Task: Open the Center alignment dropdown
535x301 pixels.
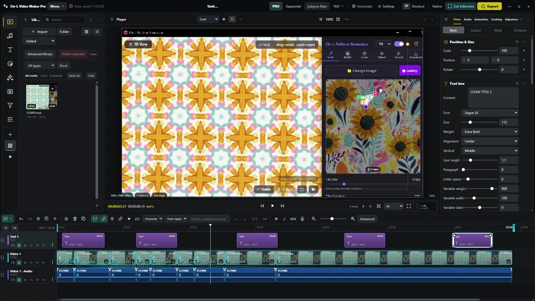Action: [x=490, y=141]
